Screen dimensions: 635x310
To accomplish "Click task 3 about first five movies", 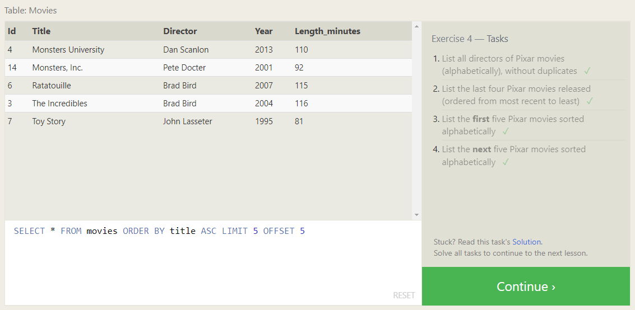I will tap(513, 125).
